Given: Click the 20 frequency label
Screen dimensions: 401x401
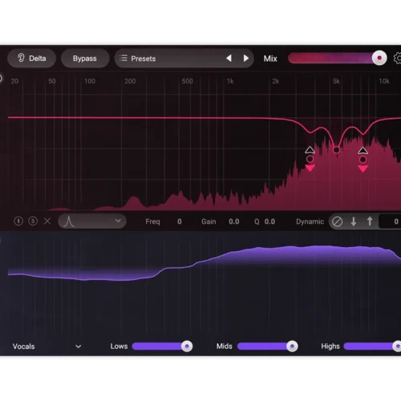Looking at the screenshot, I should point(14,81).
